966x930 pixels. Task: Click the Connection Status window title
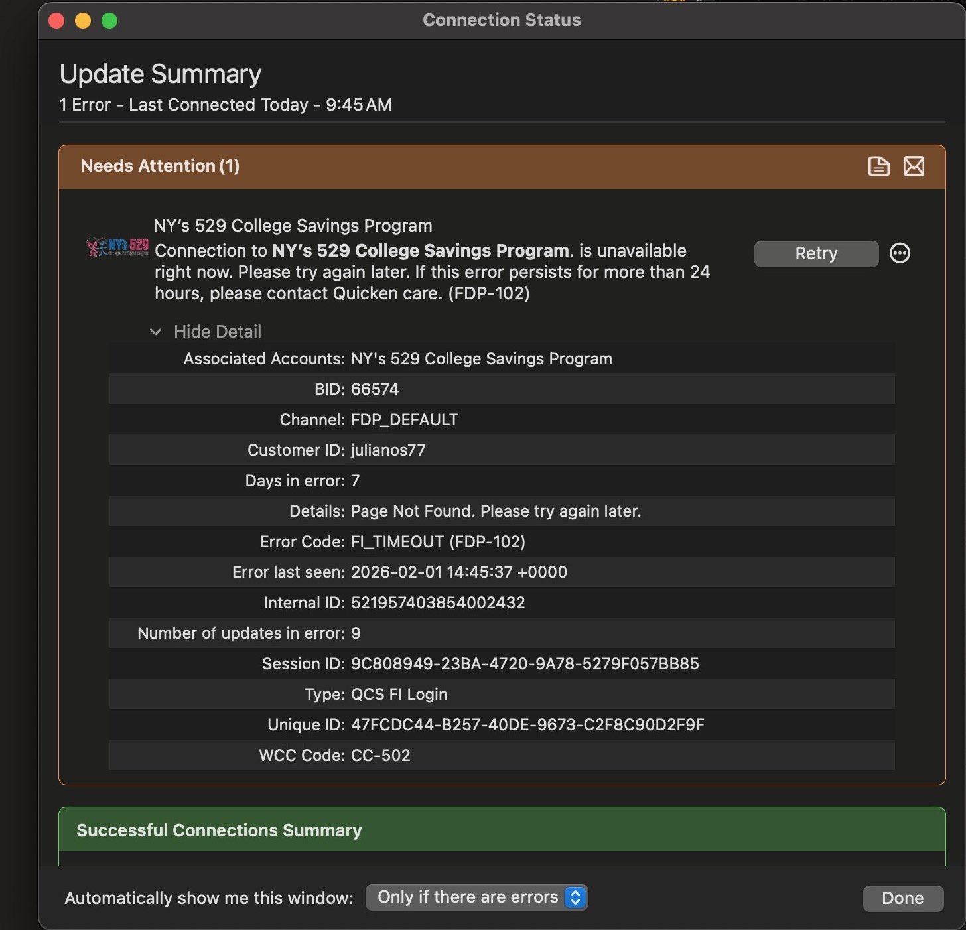pyautogui.click(x=502, y=20)
